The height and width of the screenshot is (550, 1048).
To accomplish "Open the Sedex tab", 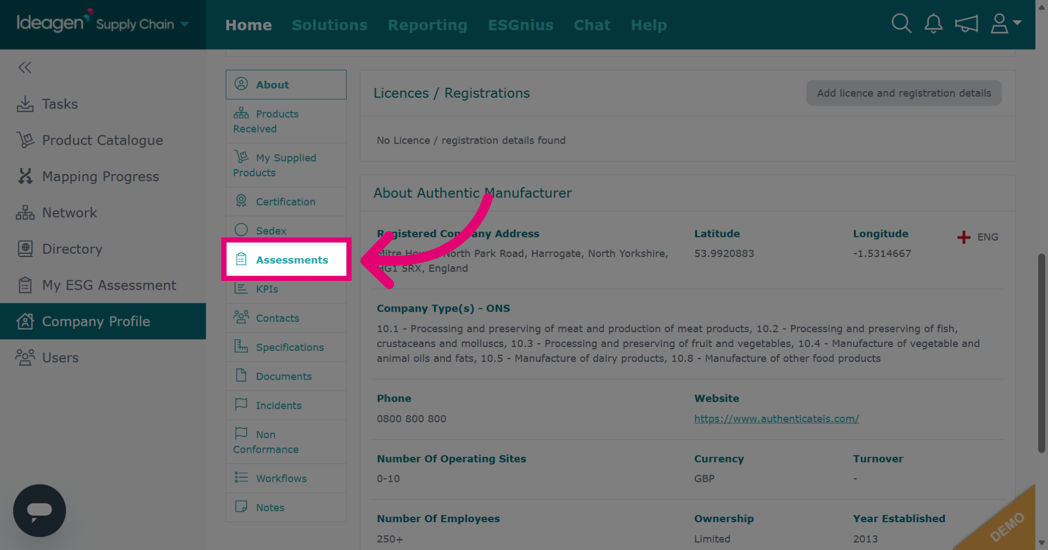I will tap(286, 231).
